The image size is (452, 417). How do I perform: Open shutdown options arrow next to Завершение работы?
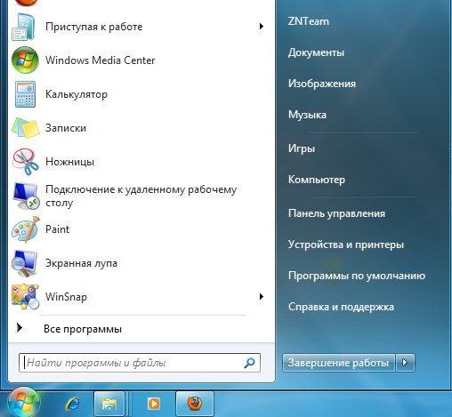[x=405, y=363]
